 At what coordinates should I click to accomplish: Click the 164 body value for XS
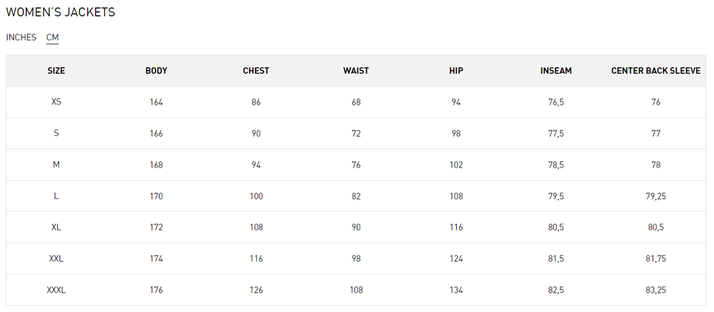point(156,102)
